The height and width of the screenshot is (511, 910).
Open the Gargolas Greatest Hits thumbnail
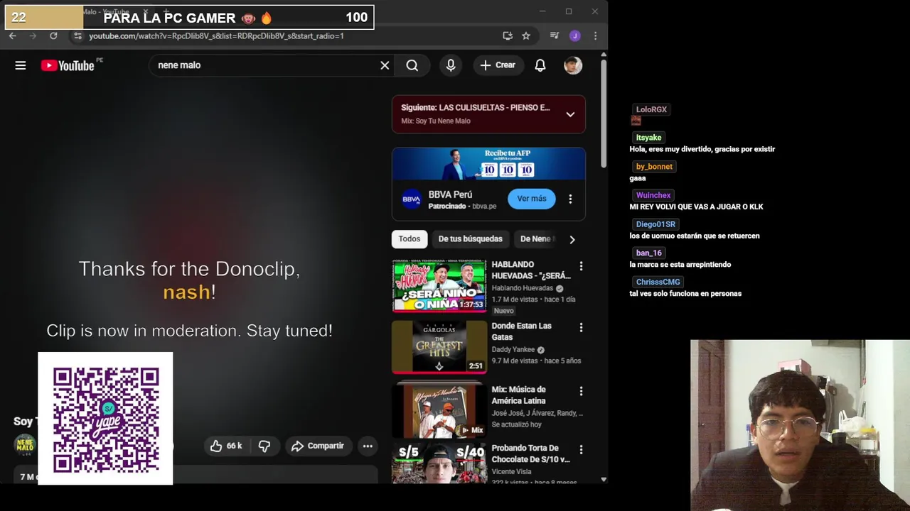(439, 347)
